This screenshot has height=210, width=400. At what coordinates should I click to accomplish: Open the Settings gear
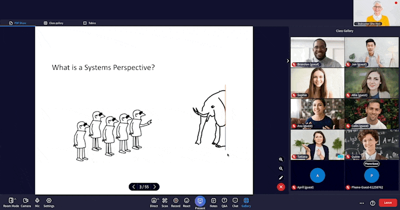click(48, 202)
